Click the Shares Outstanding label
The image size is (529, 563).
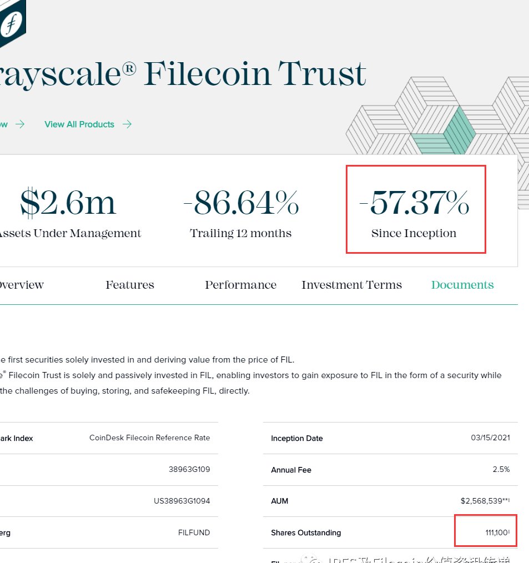[306, 532]
